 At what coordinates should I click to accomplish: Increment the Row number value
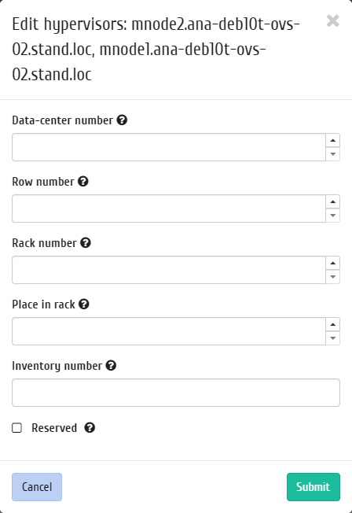coord(332,202)
